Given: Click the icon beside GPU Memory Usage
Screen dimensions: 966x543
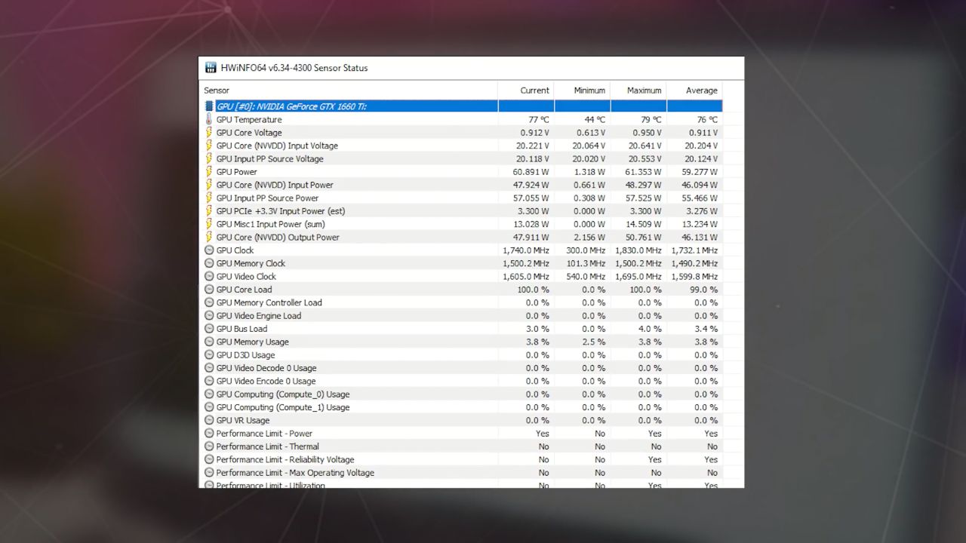Looking at the screenshot, I should click(x=209, y=342).
